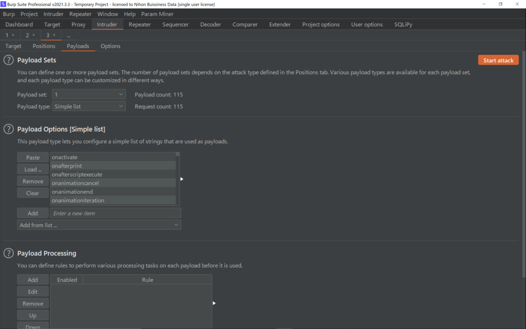Switch to the Extender tab

(x=280, y=25)
